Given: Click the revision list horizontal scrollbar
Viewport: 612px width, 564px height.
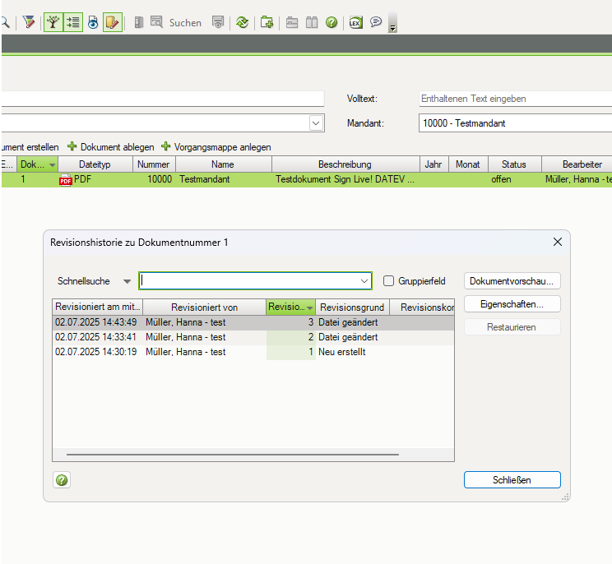Looking at the screenshot, I should pos(233,455).
